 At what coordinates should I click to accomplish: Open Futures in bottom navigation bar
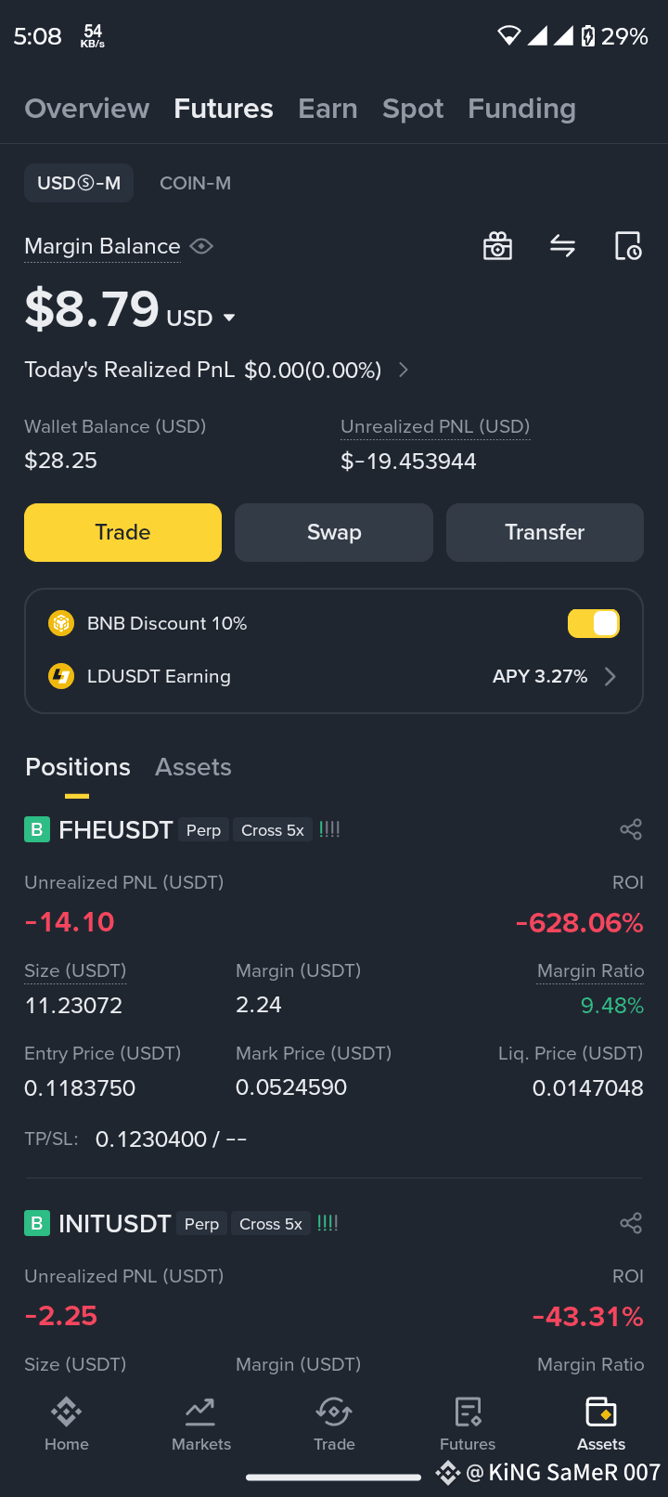pyautogui.click(x=468, y=1425)
